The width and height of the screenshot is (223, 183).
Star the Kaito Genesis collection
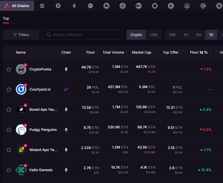tap(9, 170)
